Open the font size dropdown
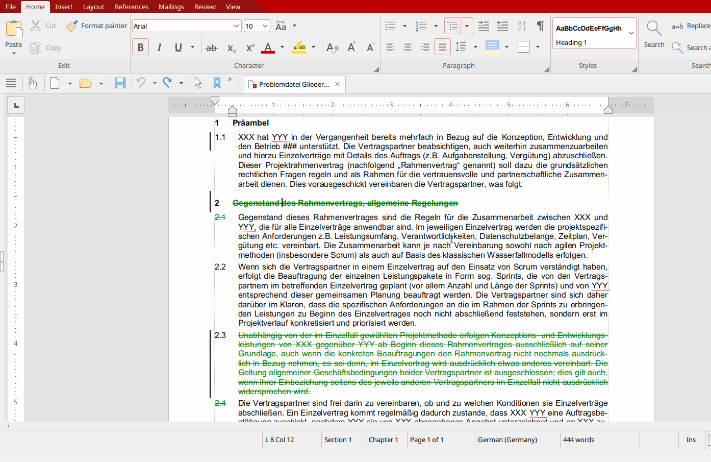This screenshot has height=462, width=711. click(x=265, y=26)
